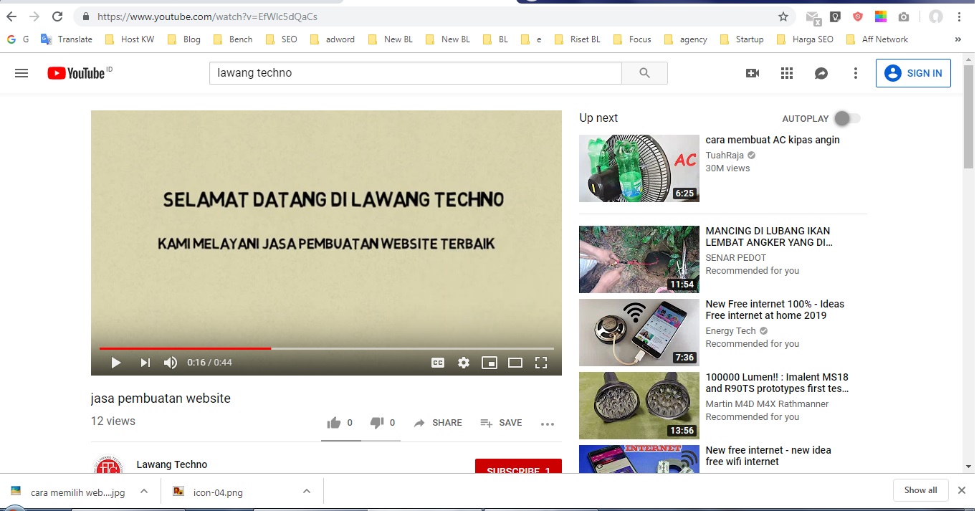This screenshot has height=511, width=979.
Task: Open the YouTube apps grid icon
Action: [786, 72]
